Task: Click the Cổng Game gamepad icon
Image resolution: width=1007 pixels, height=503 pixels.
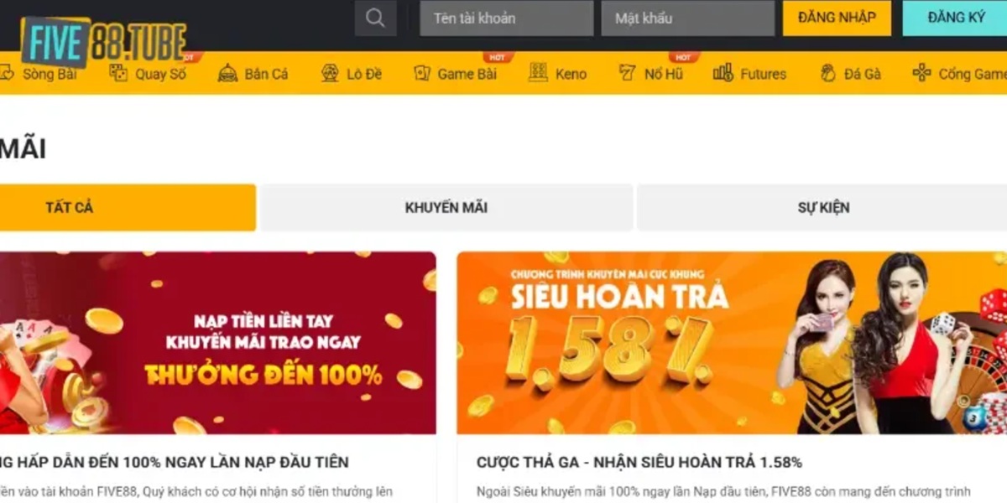Action: click(921, 73)
